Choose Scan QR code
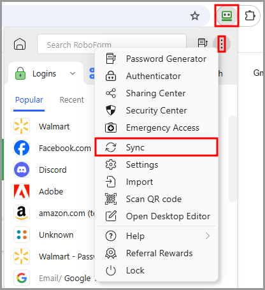Viewport: 265px width, 290px height. click(x=156, y=199)
